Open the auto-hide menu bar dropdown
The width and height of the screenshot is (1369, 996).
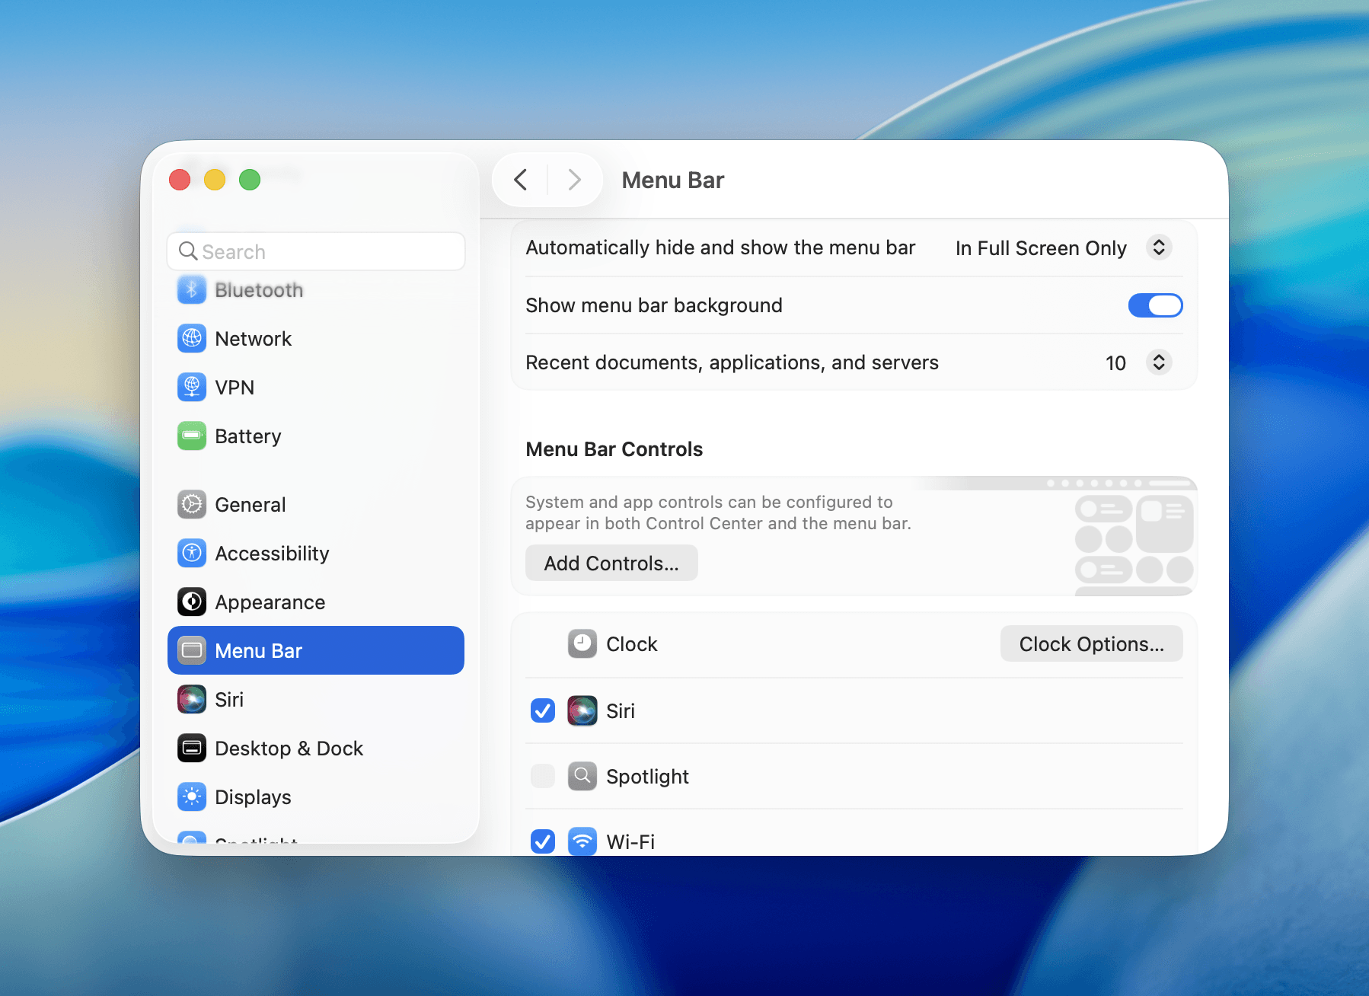tap(1159, 247)
